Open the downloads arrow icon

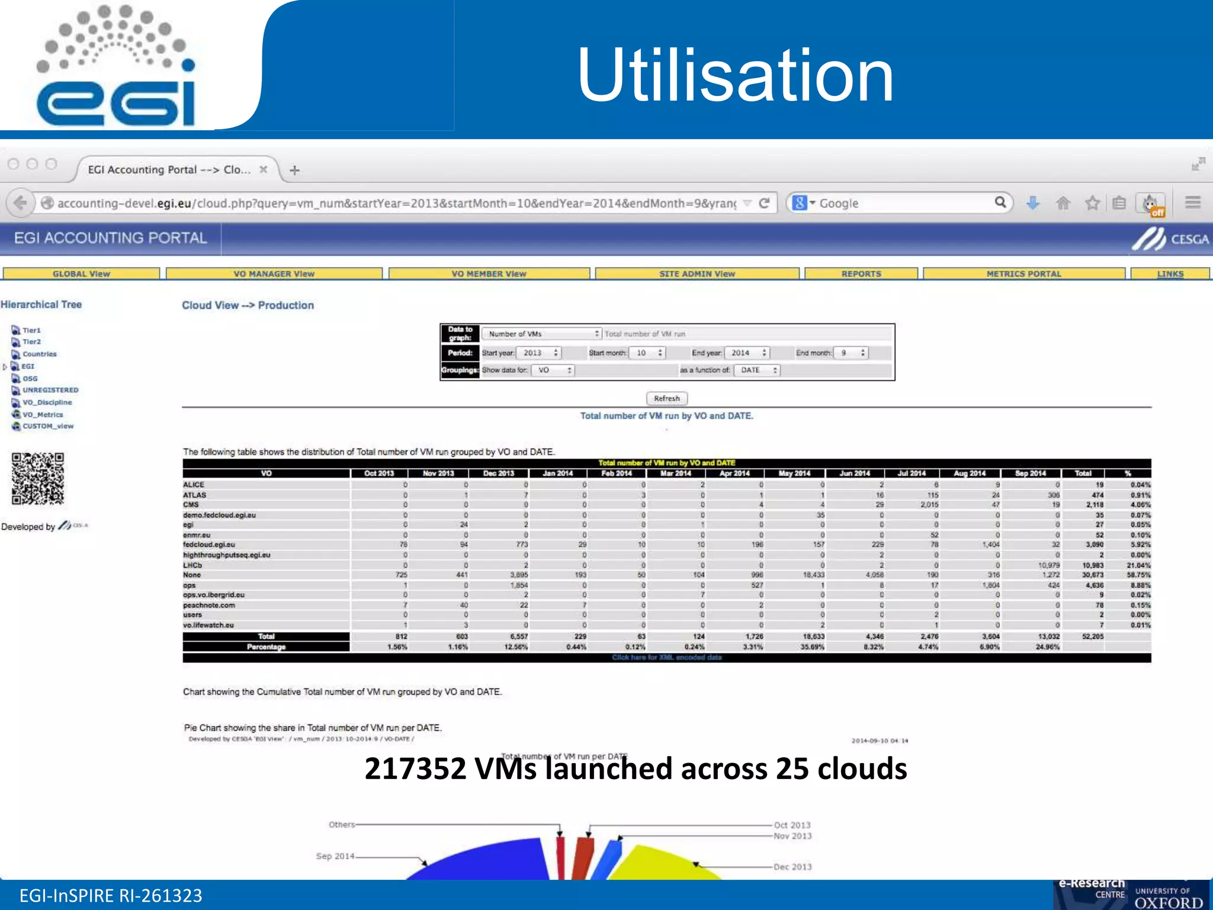tap(1032, 203)
